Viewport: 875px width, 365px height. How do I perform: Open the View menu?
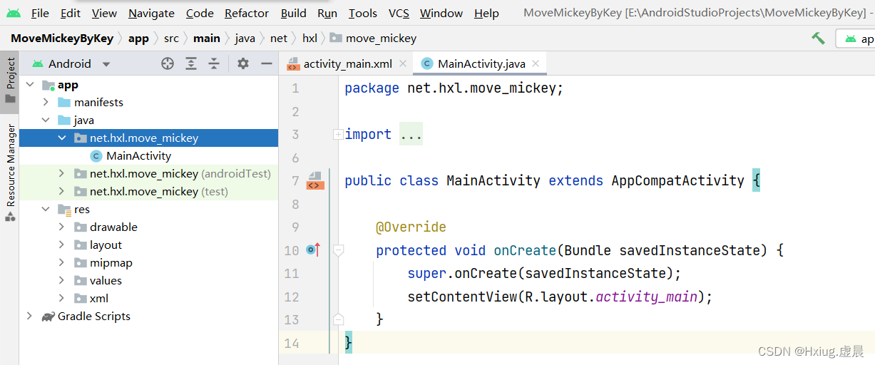[104, 13]
